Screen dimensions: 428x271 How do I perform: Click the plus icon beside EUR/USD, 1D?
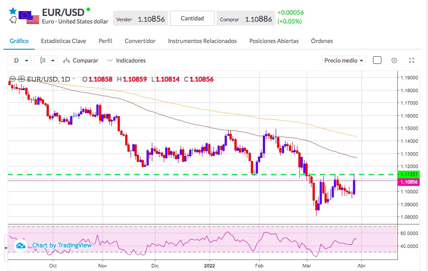(x=22, y=79)
